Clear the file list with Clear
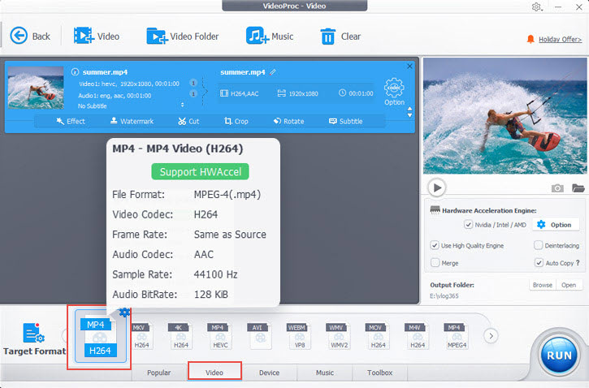589x388 pixels. [340, 37]
